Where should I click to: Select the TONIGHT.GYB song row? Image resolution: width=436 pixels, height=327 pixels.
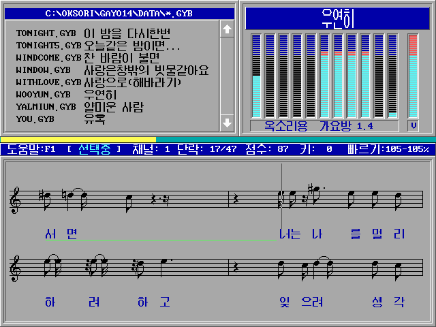93,33
